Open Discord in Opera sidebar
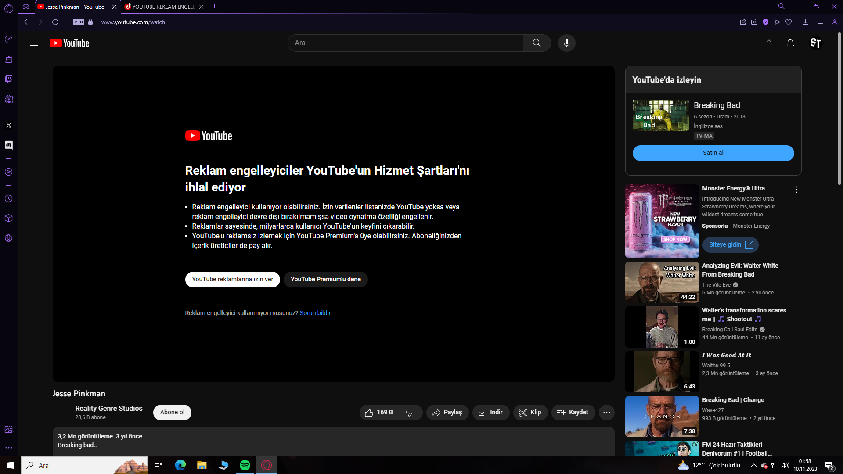Image resolution: width=843 pixels, height=474 pixels. [9, 145]
